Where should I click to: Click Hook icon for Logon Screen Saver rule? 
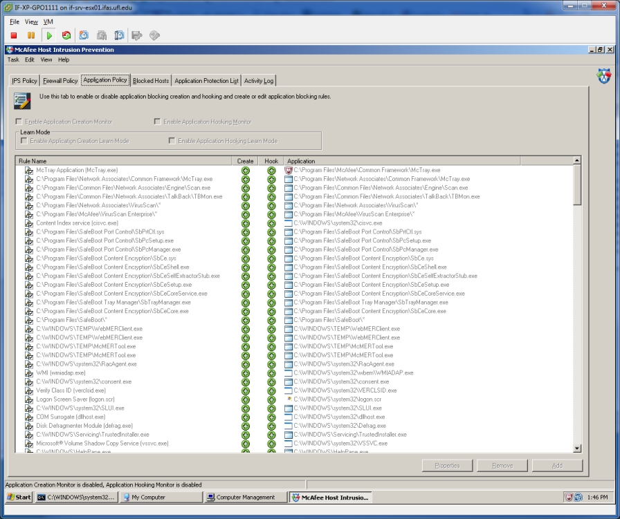271,399
